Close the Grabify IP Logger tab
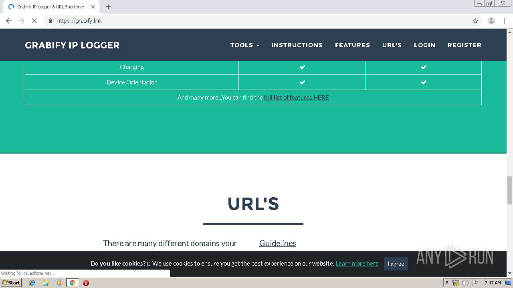This screenshot has height=288, width=513. pos(93,7)
